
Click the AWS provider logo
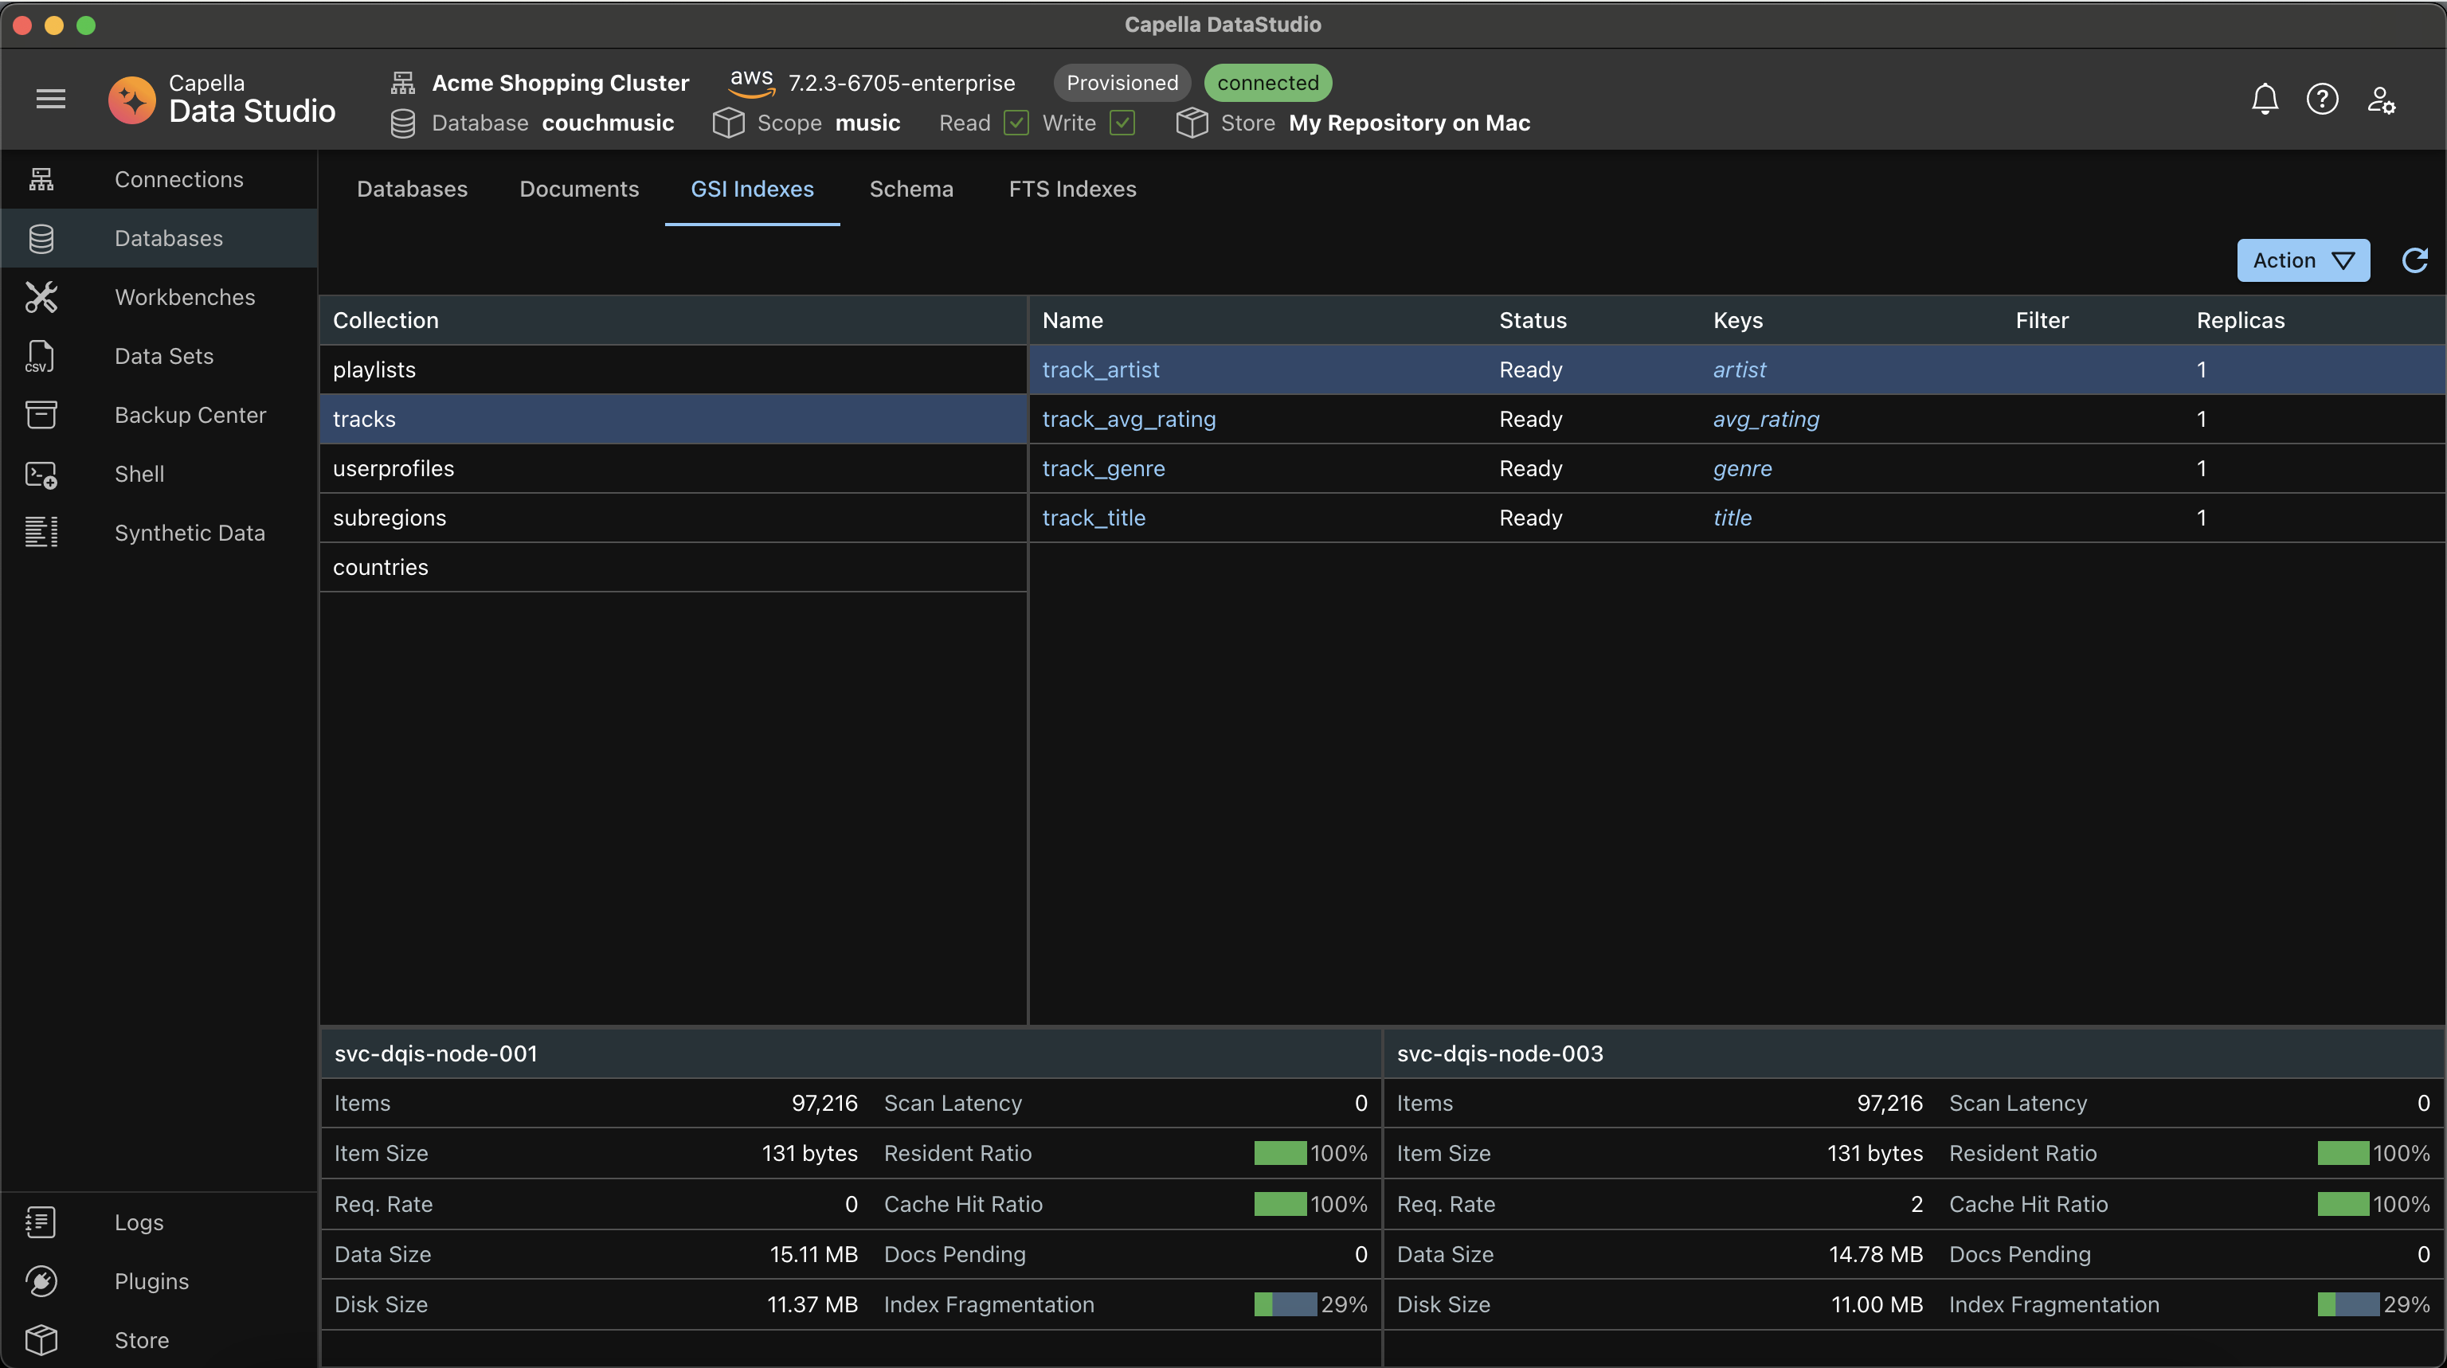(751, 82)
